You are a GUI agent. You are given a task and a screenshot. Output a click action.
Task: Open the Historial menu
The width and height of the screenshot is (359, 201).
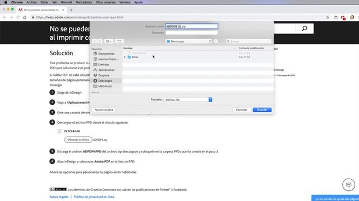(x=66, y=2)
